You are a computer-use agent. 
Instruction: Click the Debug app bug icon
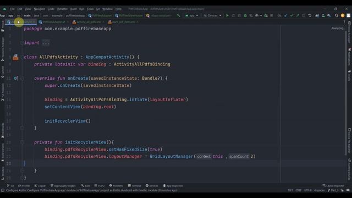245,15
